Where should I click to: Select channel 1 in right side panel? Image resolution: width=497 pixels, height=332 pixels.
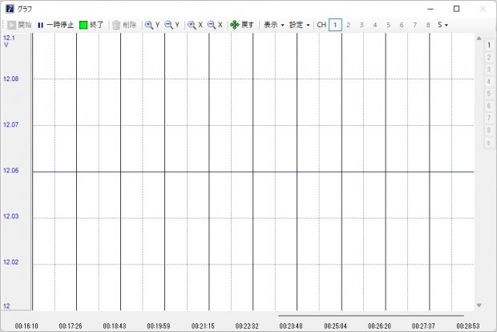point(487,45)
